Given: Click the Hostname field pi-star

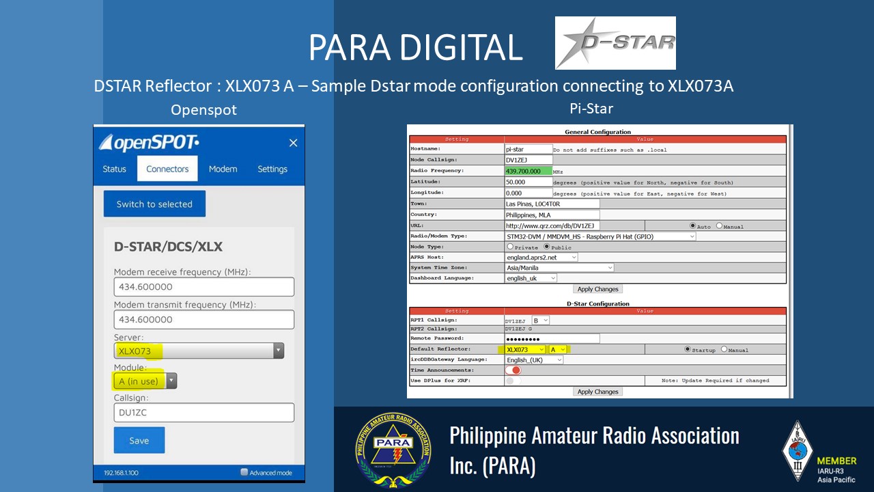Looking at the screenshot, I should [528, 149].
